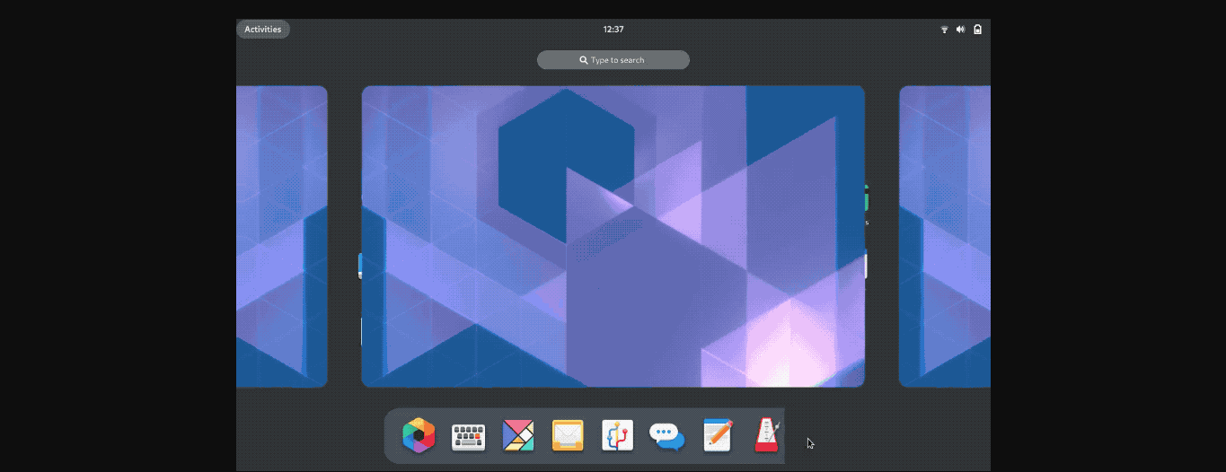The image size is (1226, 472).
Task: Open the red metronome app
Action: click(766, 436)
